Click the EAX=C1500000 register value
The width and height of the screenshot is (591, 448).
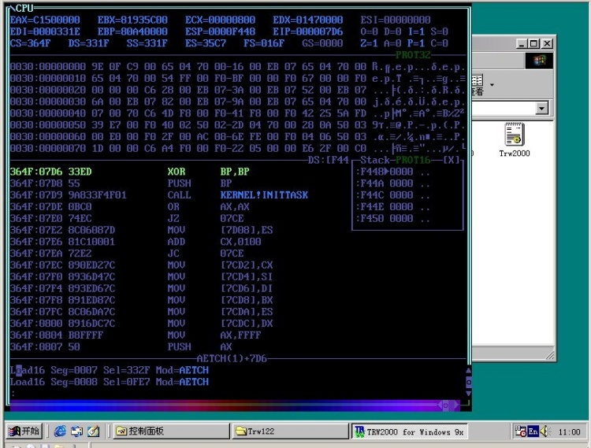(45, 20)
